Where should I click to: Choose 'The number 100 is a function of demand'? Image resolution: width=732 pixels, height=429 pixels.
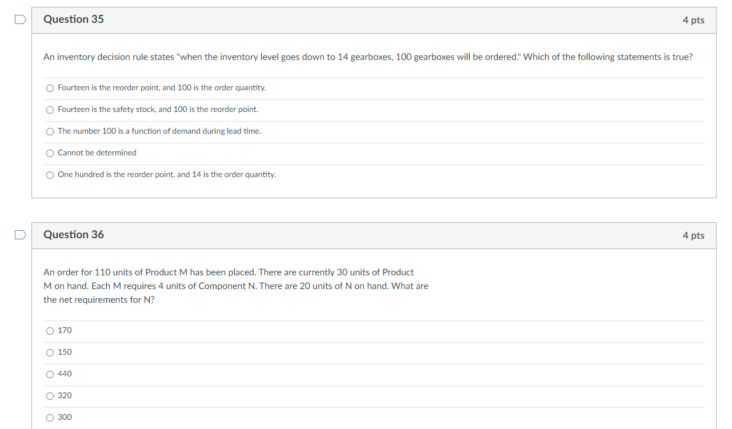click(50, 131)
